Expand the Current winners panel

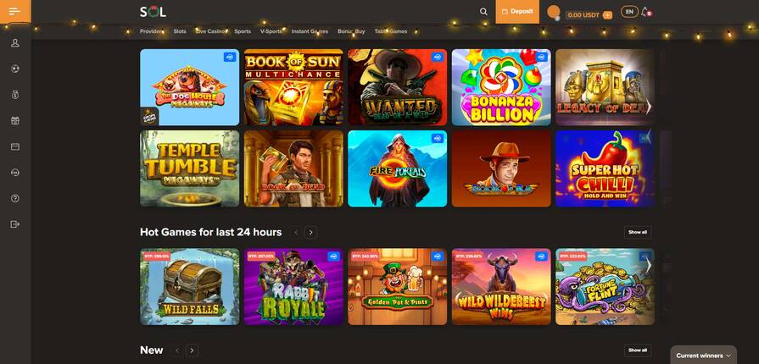[x=703, y=356]
